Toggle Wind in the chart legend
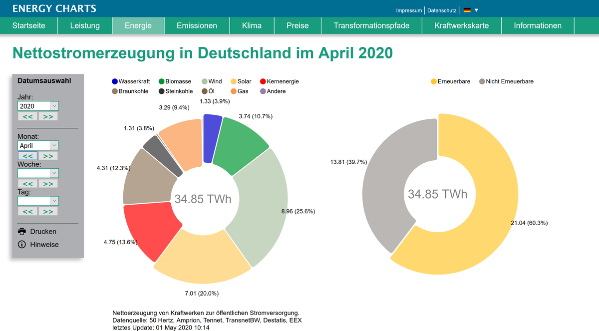Viewport: 599px width, 331px height. (x=212, y=81)
